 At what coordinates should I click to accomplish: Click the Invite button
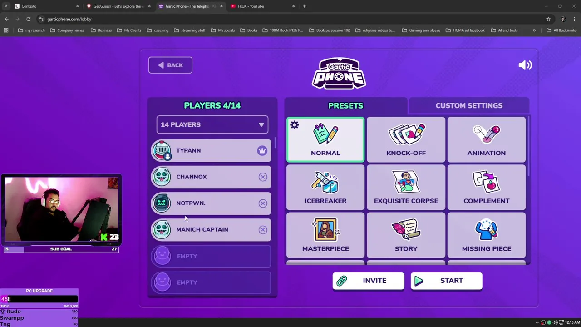368,281
